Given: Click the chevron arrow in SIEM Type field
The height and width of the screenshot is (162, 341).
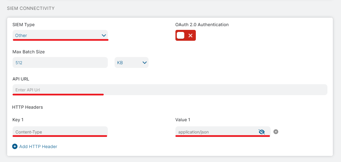Looking at the screenshot, I should click(x=104, y=35).
